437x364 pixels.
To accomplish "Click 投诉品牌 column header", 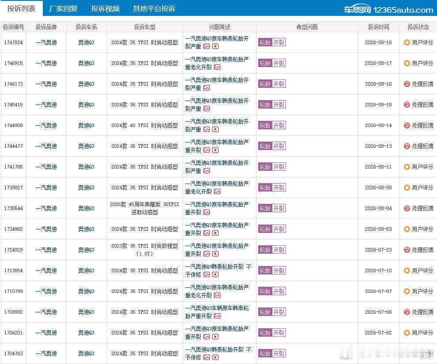I will (46, 27).
